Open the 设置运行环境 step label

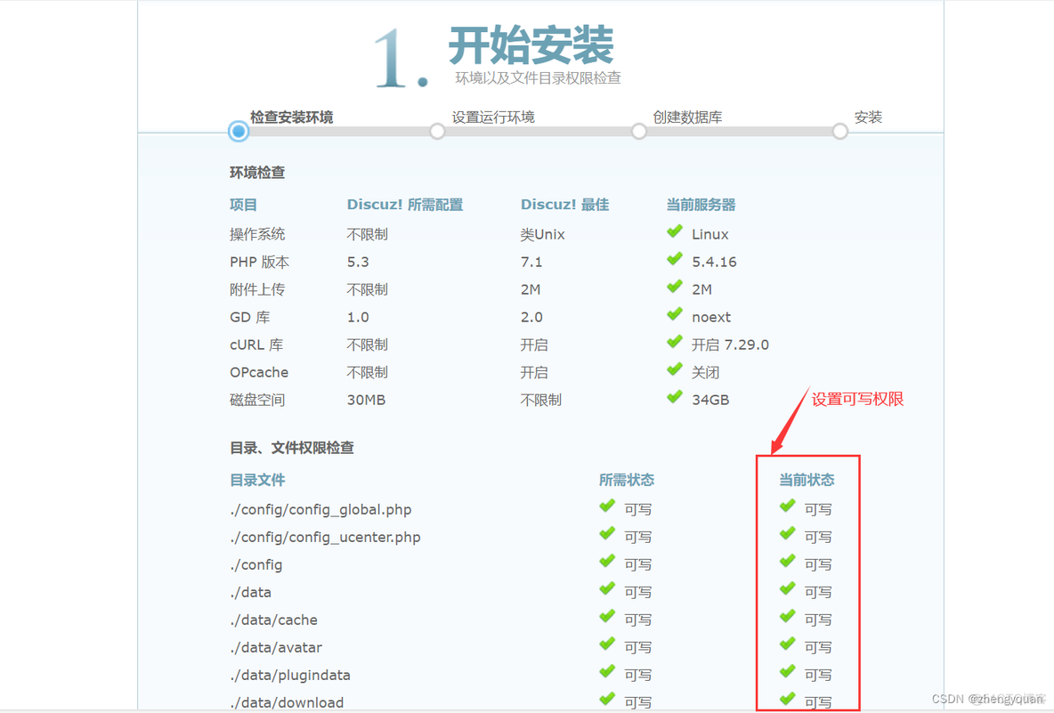493,117
